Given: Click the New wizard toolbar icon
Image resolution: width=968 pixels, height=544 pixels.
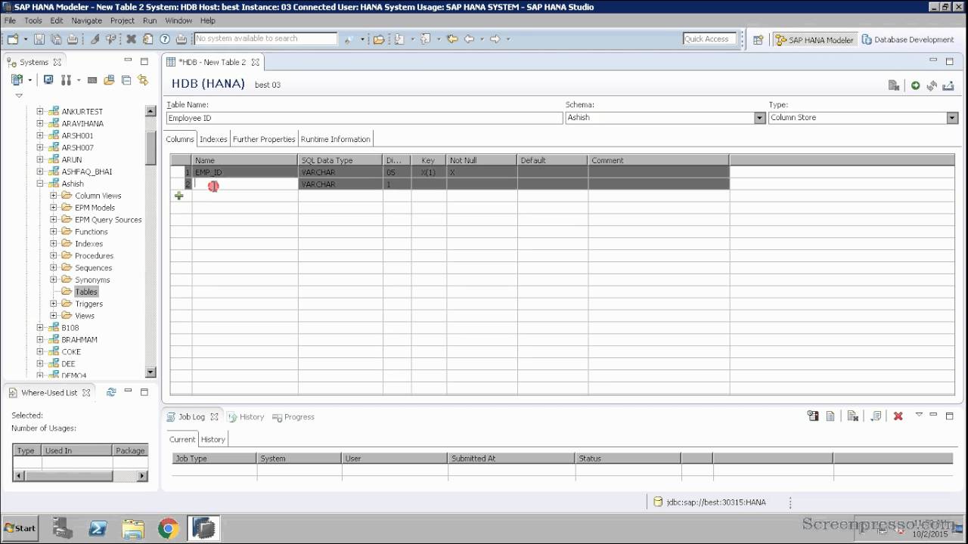Looking at the screenshot, I should [13, 39].
